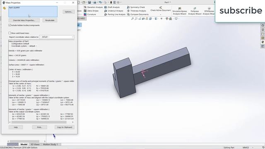Click the Options button in Mass Properties

point(69,12)
